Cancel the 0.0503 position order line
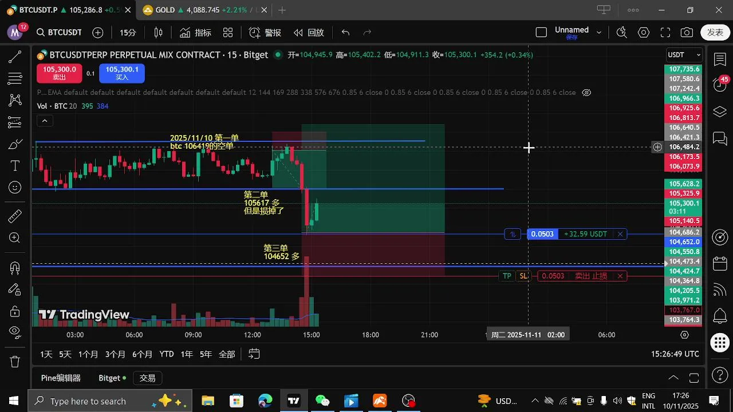This screenshot has height=412, width=733. (620, 234)
